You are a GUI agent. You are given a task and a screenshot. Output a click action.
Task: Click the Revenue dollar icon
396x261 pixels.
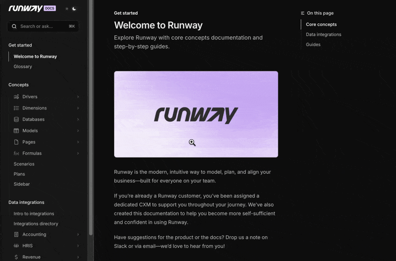coord(16,257)
